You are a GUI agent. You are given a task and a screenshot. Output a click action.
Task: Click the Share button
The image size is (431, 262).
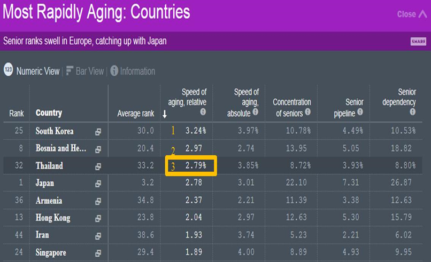coord(418,42)
